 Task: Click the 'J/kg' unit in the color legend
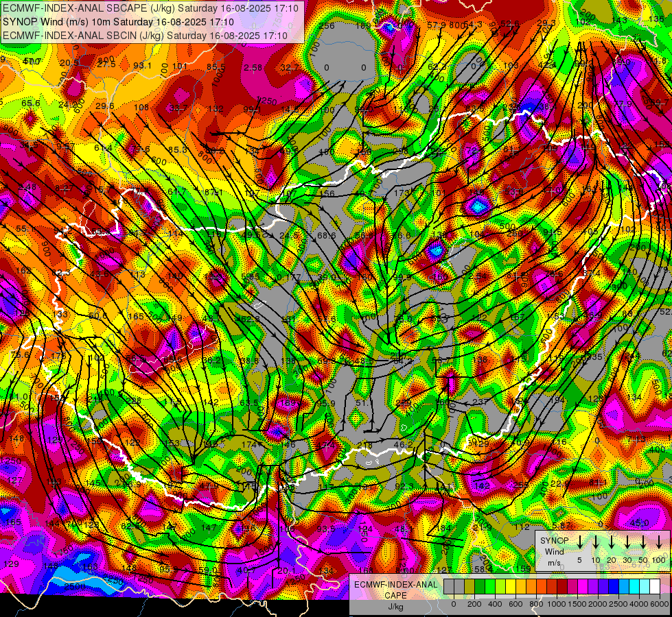(x=395, y=607)
